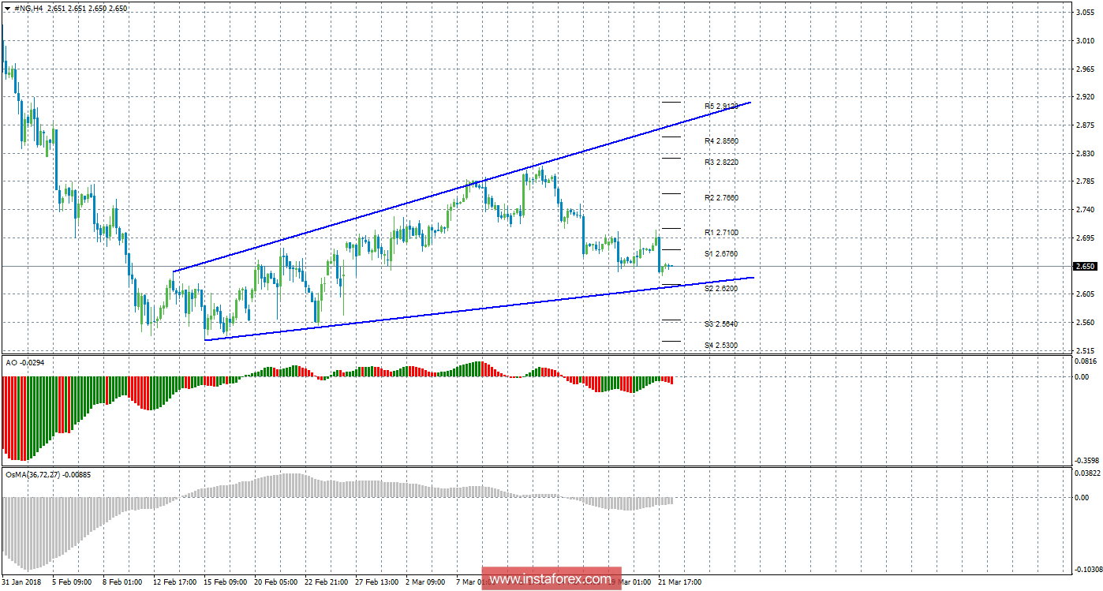Click the 2.920 price axis value
This screenshot has height=591, width=1103.
(1085, 98)
